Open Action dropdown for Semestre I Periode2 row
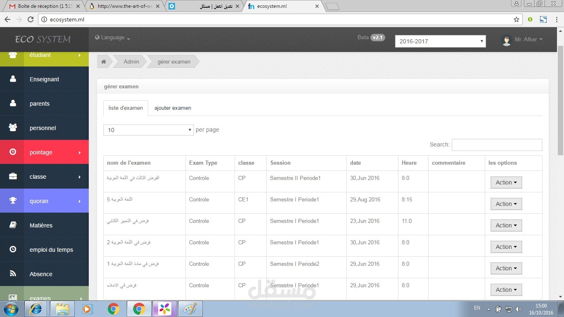The image size is (564, 317). pyautogui.click(x=506, y=268)
